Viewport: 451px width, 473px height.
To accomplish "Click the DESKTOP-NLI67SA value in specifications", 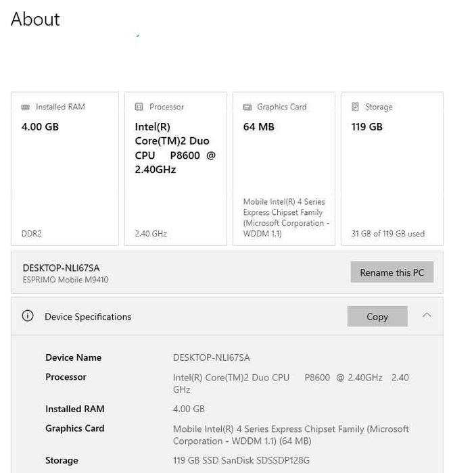I will click(212, 357).
